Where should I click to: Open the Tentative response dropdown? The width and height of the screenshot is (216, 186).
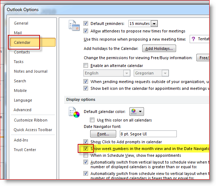pyautogui.click(x=199, y=39)
